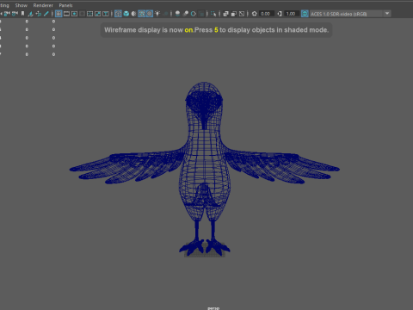The width and height of the screenshot is (413, 310).
Task: Click the Isolate Select icon
Action: [x=213, y=14]
